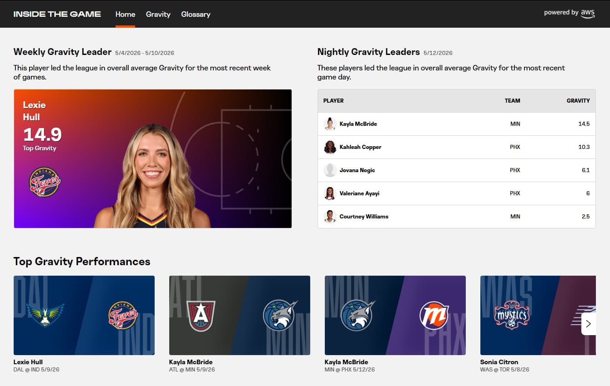The width and height of the screenshot is (610, 386).
Task: Click the Fever logo on DAL @ IND card
Action: pos(123,315)
